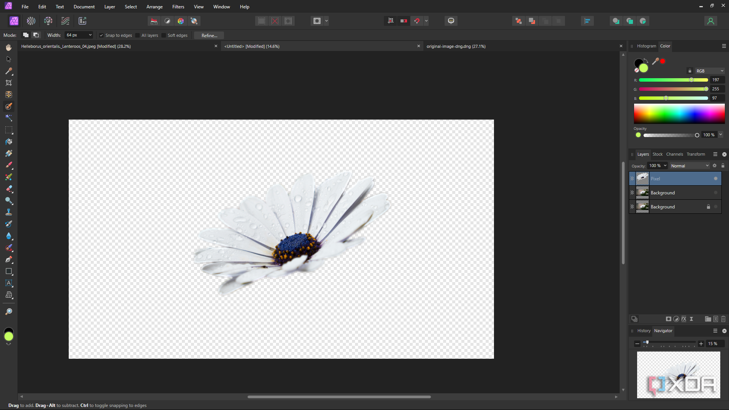
Task: Switch to the Channels tab
Action: point(674,154)
